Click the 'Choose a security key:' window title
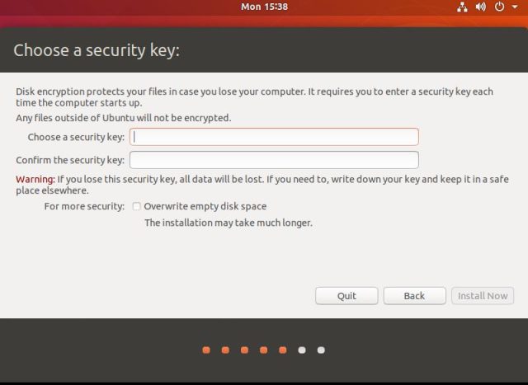The width and height of the screenshot is (528, 385). pos(97,51)
